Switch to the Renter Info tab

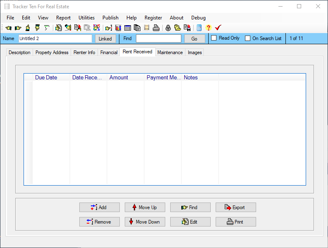click(84, 52)
